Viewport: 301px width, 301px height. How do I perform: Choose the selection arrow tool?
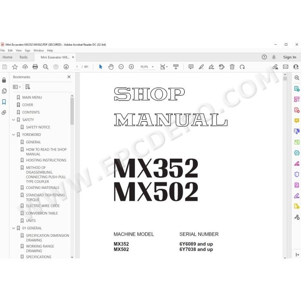pos(101,67)
